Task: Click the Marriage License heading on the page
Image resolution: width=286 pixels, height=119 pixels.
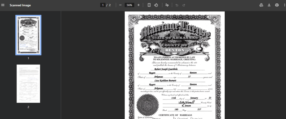Action: coord(175,32)
